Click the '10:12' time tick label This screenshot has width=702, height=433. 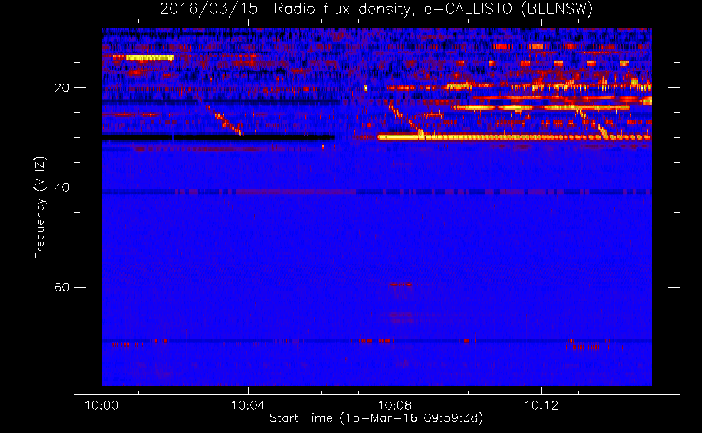[x=541, y=406]
